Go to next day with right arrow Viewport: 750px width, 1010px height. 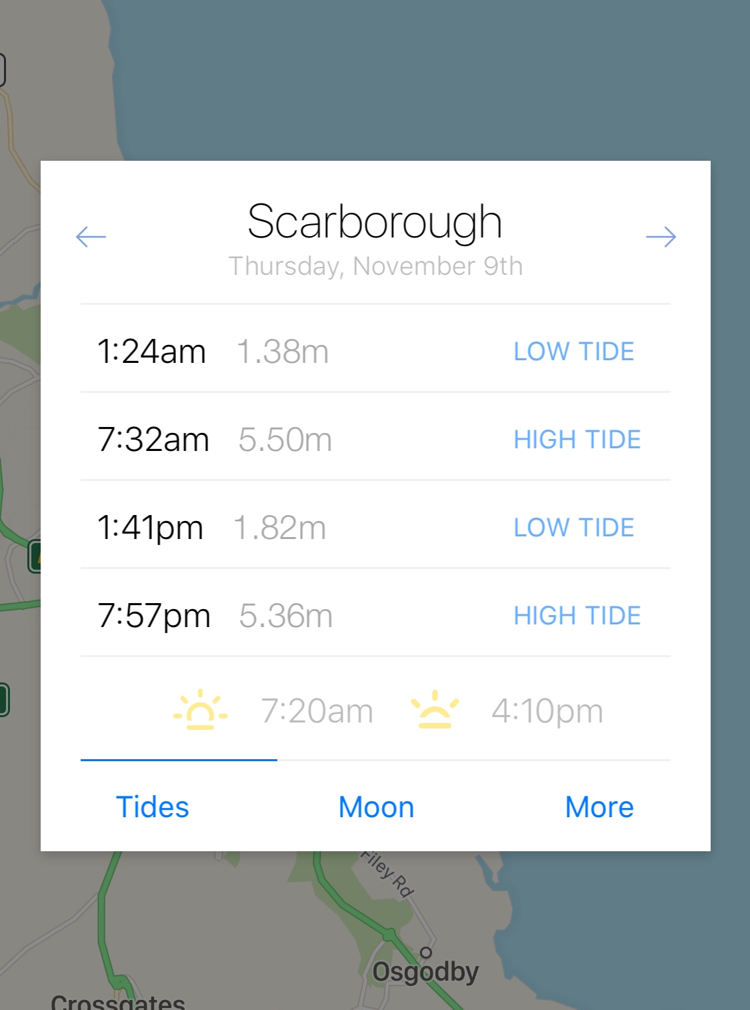coord(661,236)
